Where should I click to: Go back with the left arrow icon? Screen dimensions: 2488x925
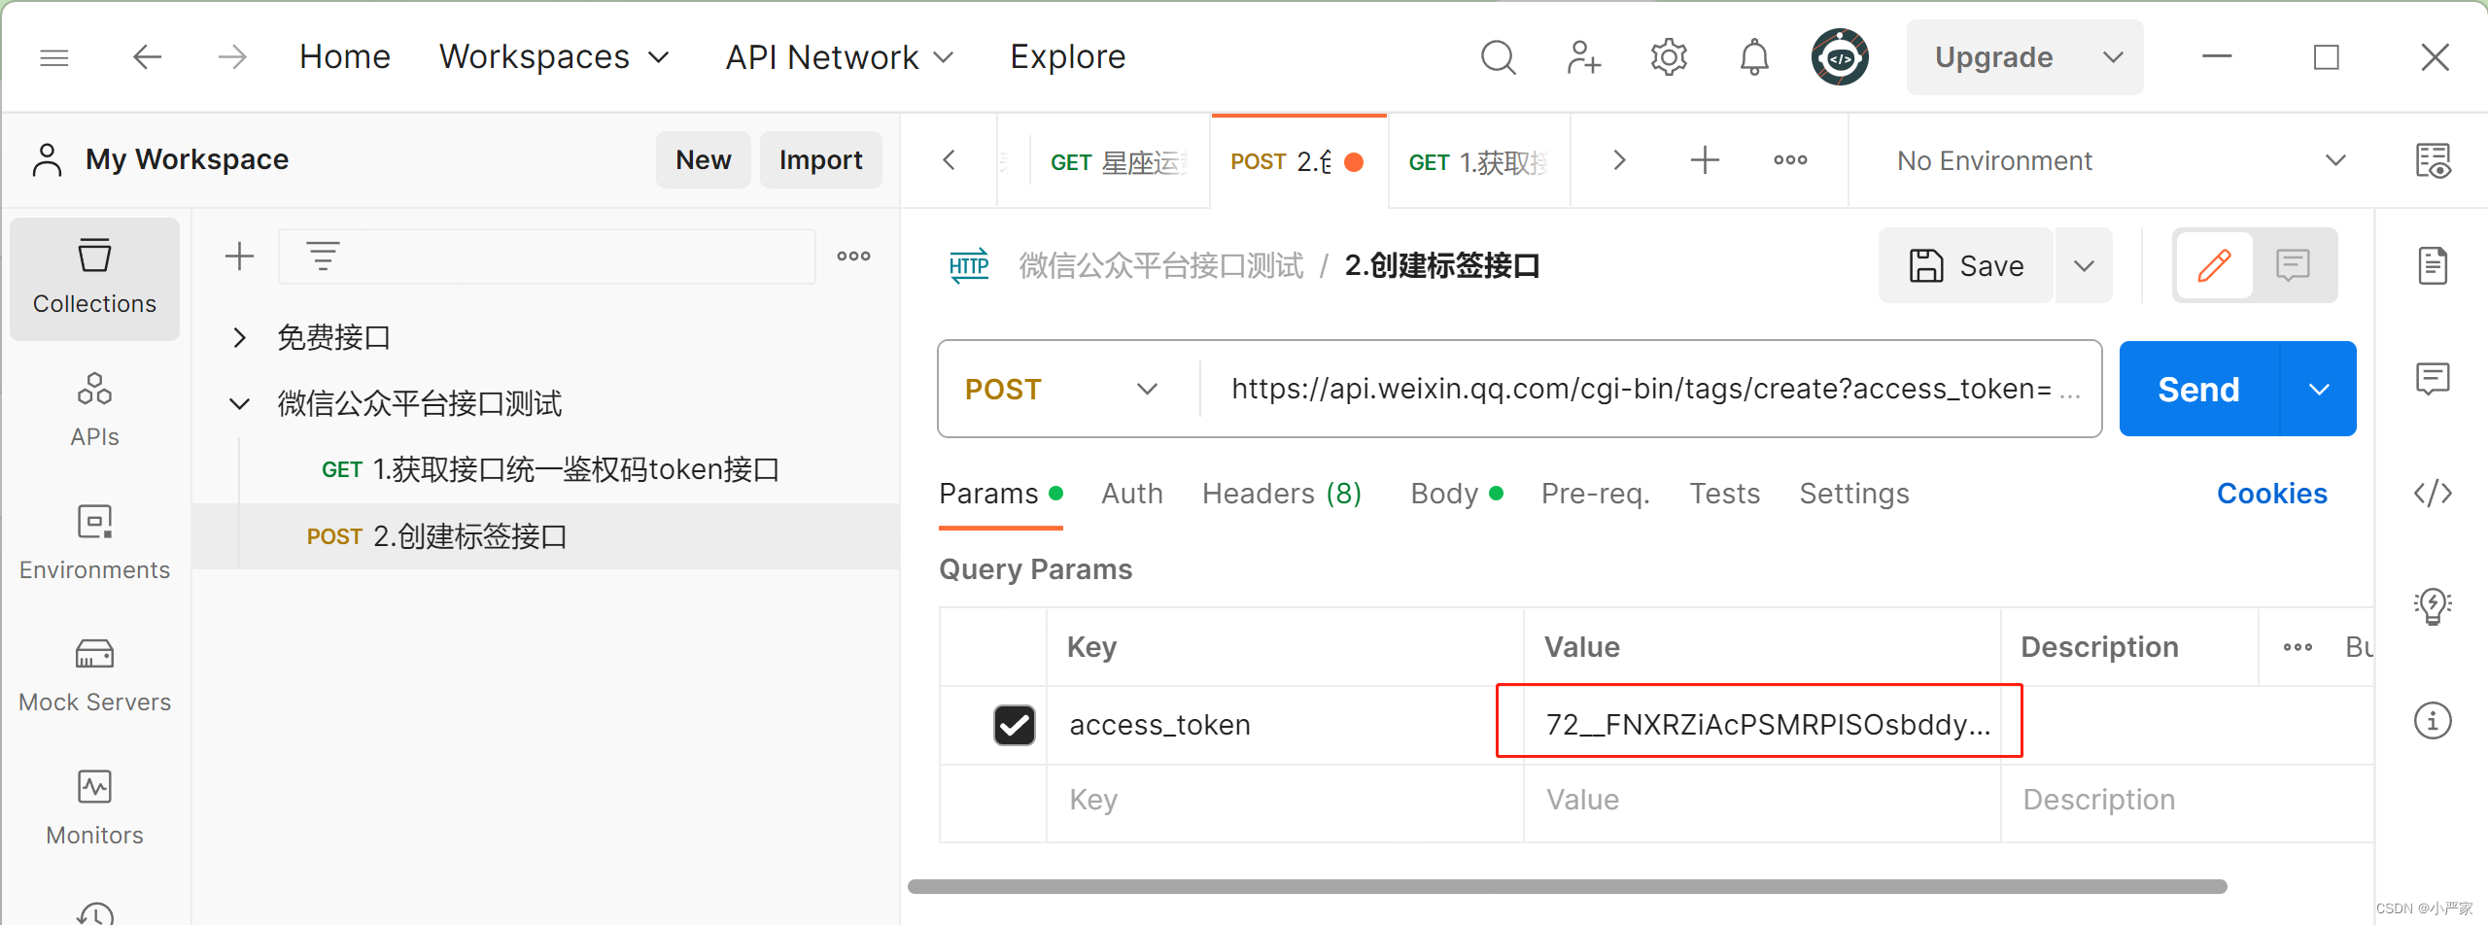tap(147, 57)
